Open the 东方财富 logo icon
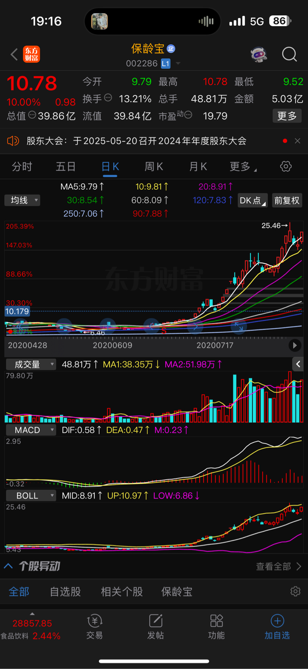The width and height of the screenshot is (308, 669). point(31,54)
